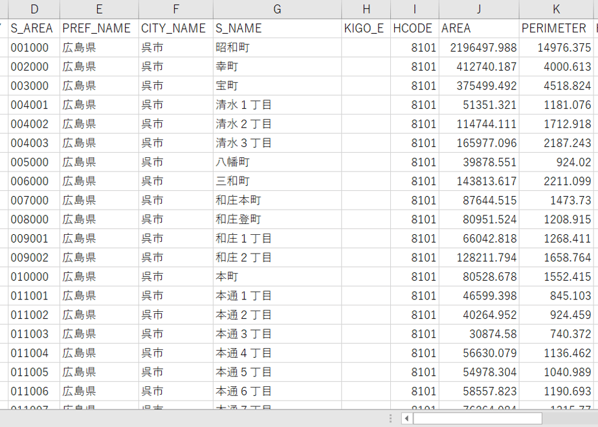Select PERIMETER value 845.103

point(557,296)
